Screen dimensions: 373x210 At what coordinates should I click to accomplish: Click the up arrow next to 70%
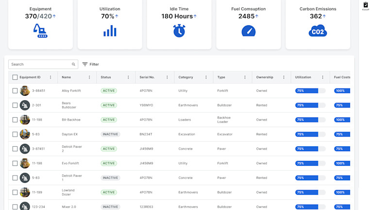tap(117, 16)
